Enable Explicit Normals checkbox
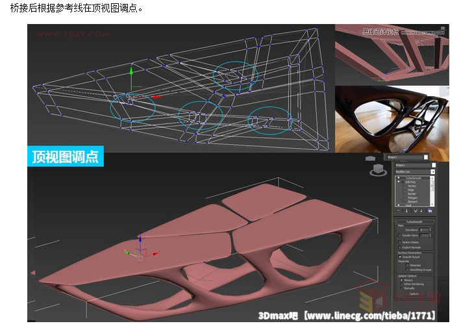Image resolution: width=461 pixels, height=328 pixels. point(399,247)
